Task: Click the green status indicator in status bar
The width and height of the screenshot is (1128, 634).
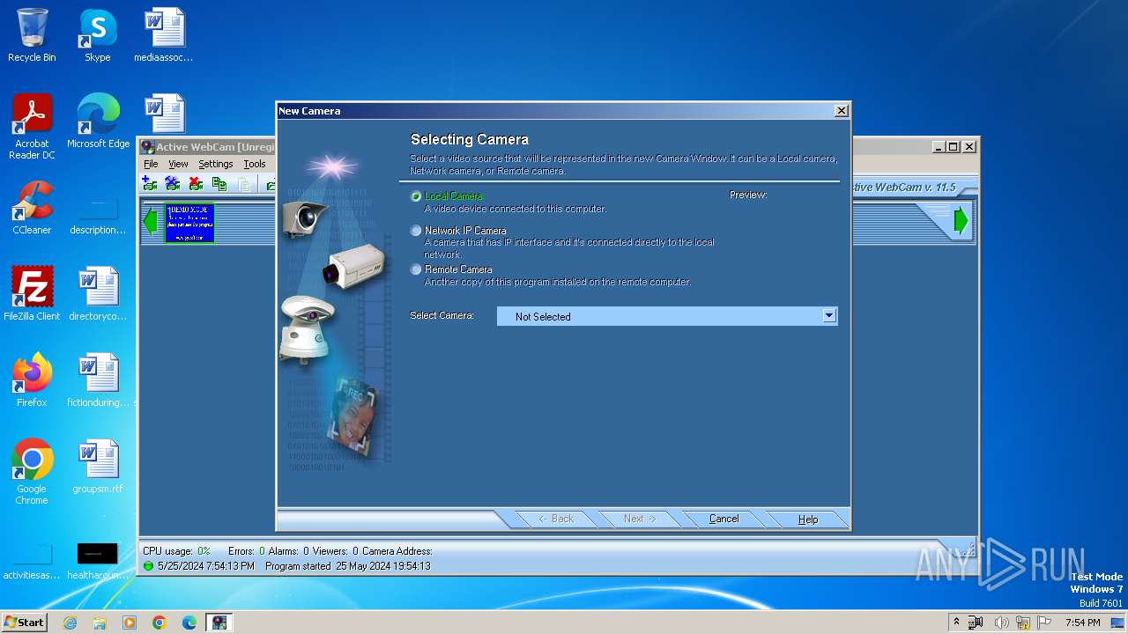Action: [x=148, y=566]
